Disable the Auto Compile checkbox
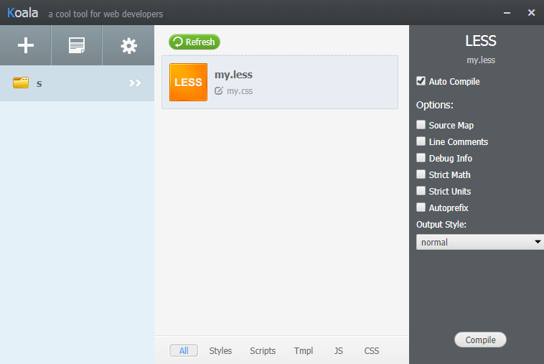 tap(421, 81)
